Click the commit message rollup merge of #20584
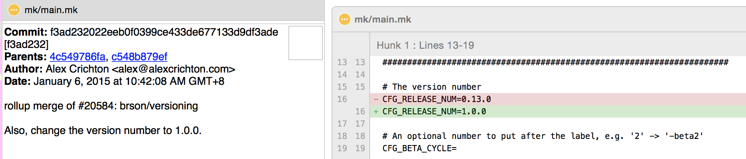746x159 pixels. [x=101, y=106]
